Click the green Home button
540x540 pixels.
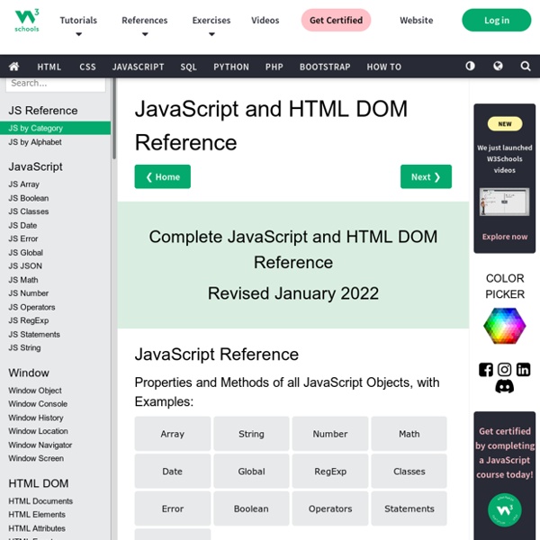tap(163, 176)
